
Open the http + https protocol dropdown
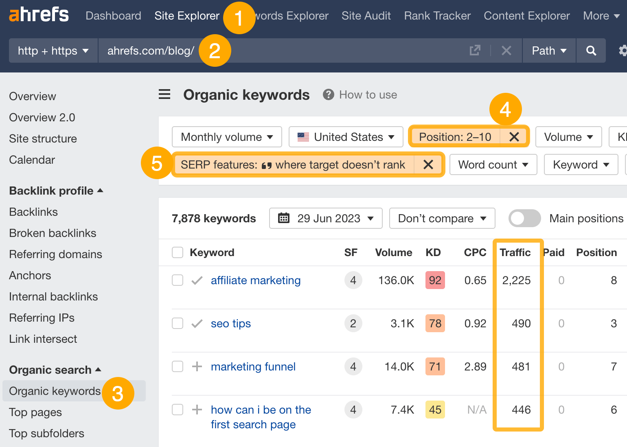(x=53, y=50)
